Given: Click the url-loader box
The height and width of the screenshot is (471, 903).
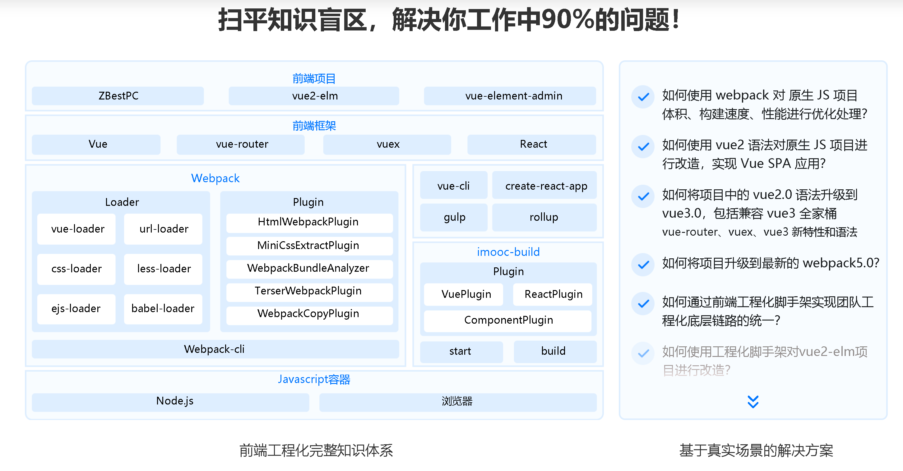Looking at the screenshot, I should (x=163, y=229).
